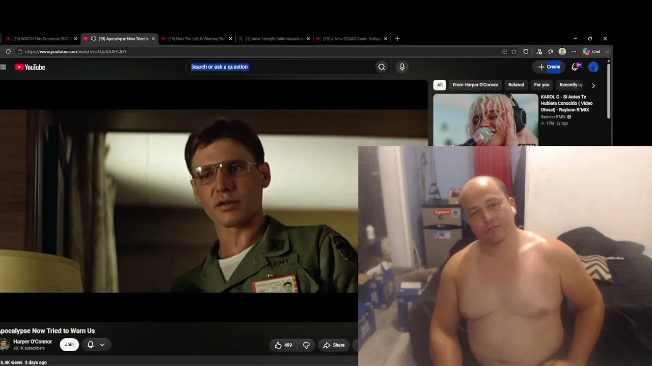Click the site info lock icon in address bar
652x366 pixels.
(x=20, y=51)
